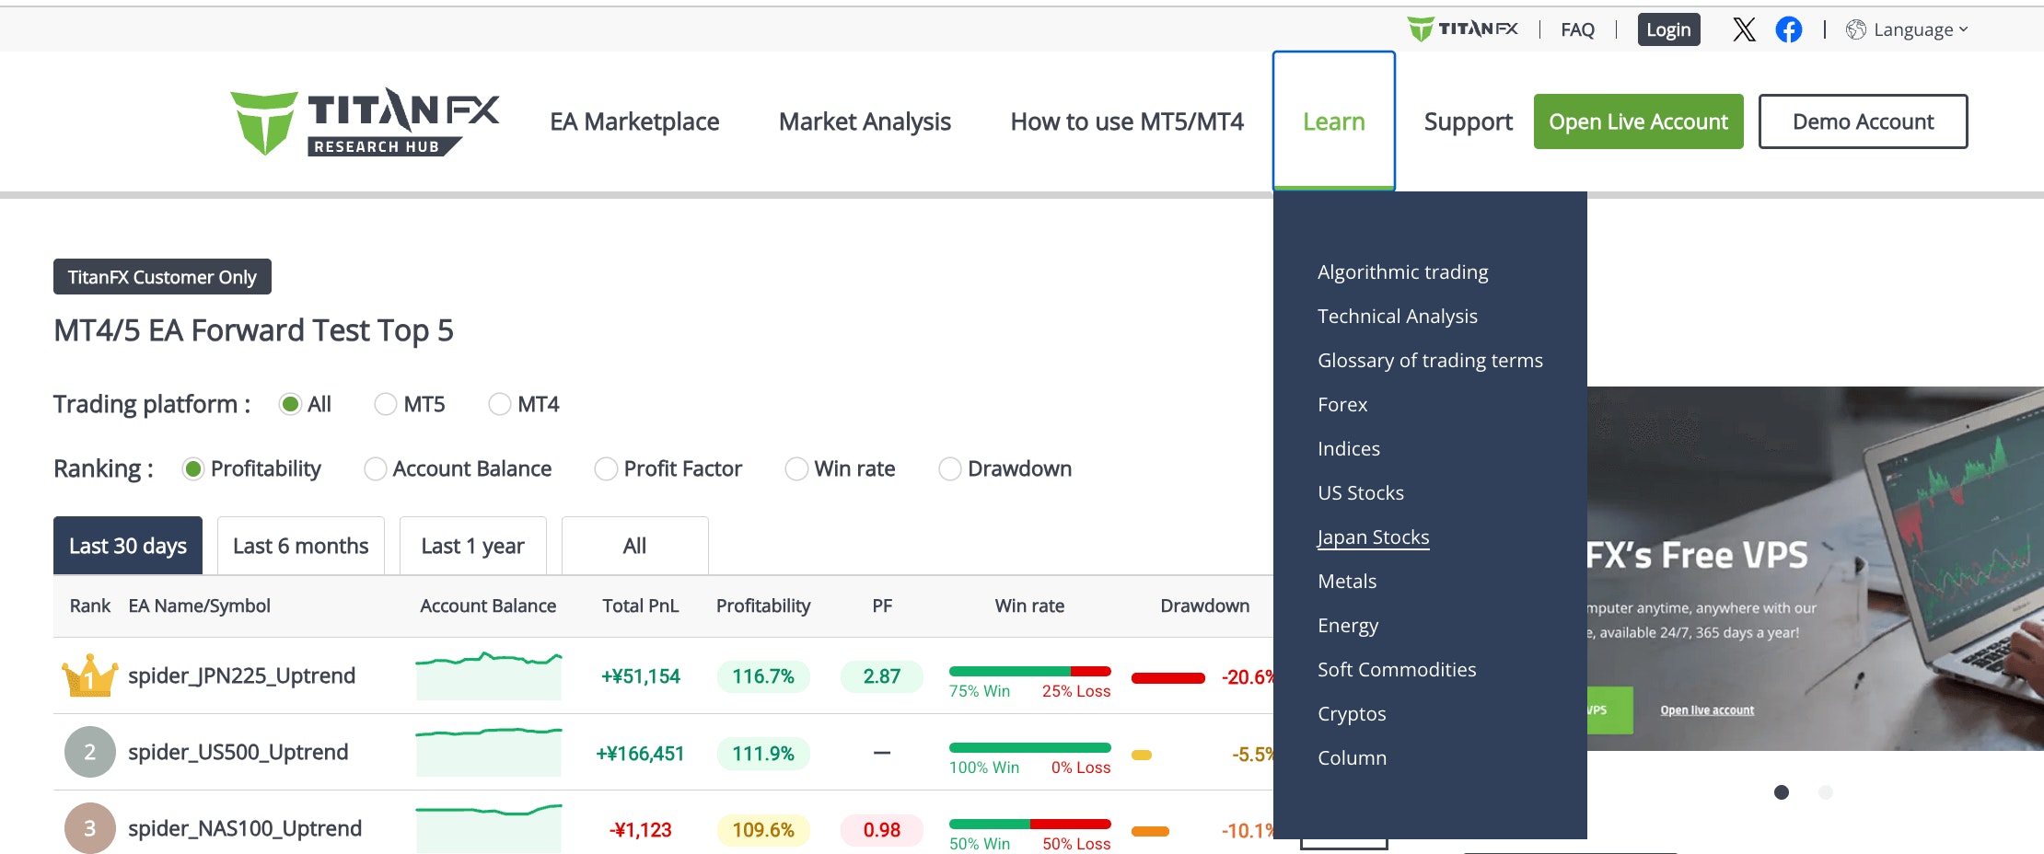Open the Market Analysis menu
Image resolution: width=2044 pixels, height=854 pixels.
(865, 121)
